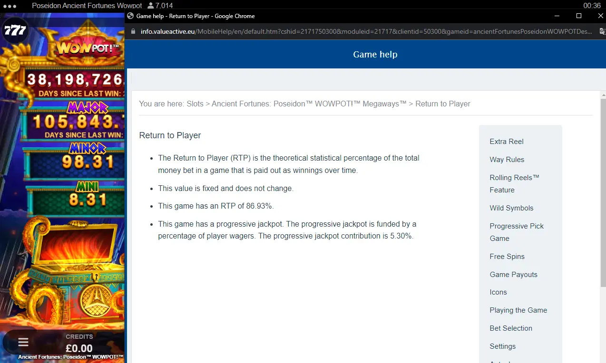
Task: Minimize the Game help Chrome window
Action: pyautogui.click(x=557, y=16)
